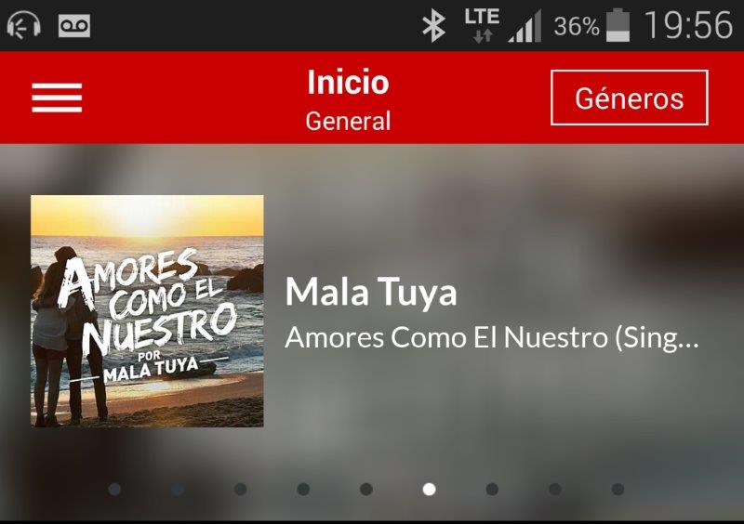744x524 pixels.
Task: Tap the 36% battery percentage text
Action: click(x=577, y=26)
